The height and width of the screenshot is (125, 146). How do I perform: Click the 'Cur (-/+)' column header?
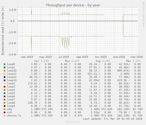coord(41,61)
